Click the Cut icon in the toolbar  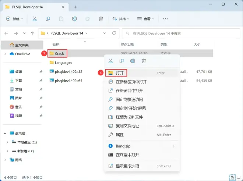coord(35,19)
